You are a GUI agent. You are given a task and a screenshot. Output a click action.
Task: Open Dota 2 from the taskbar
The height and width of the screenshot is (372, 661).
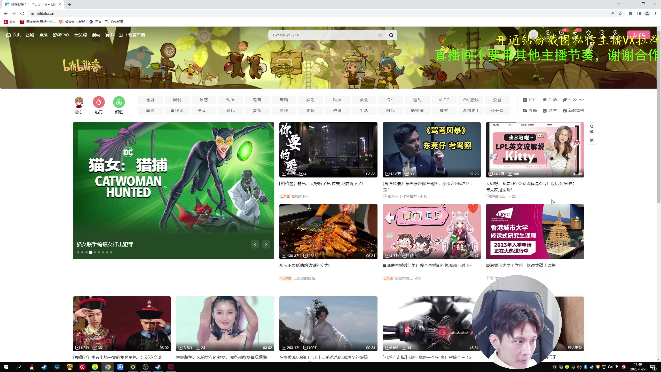tap(171, 367)
